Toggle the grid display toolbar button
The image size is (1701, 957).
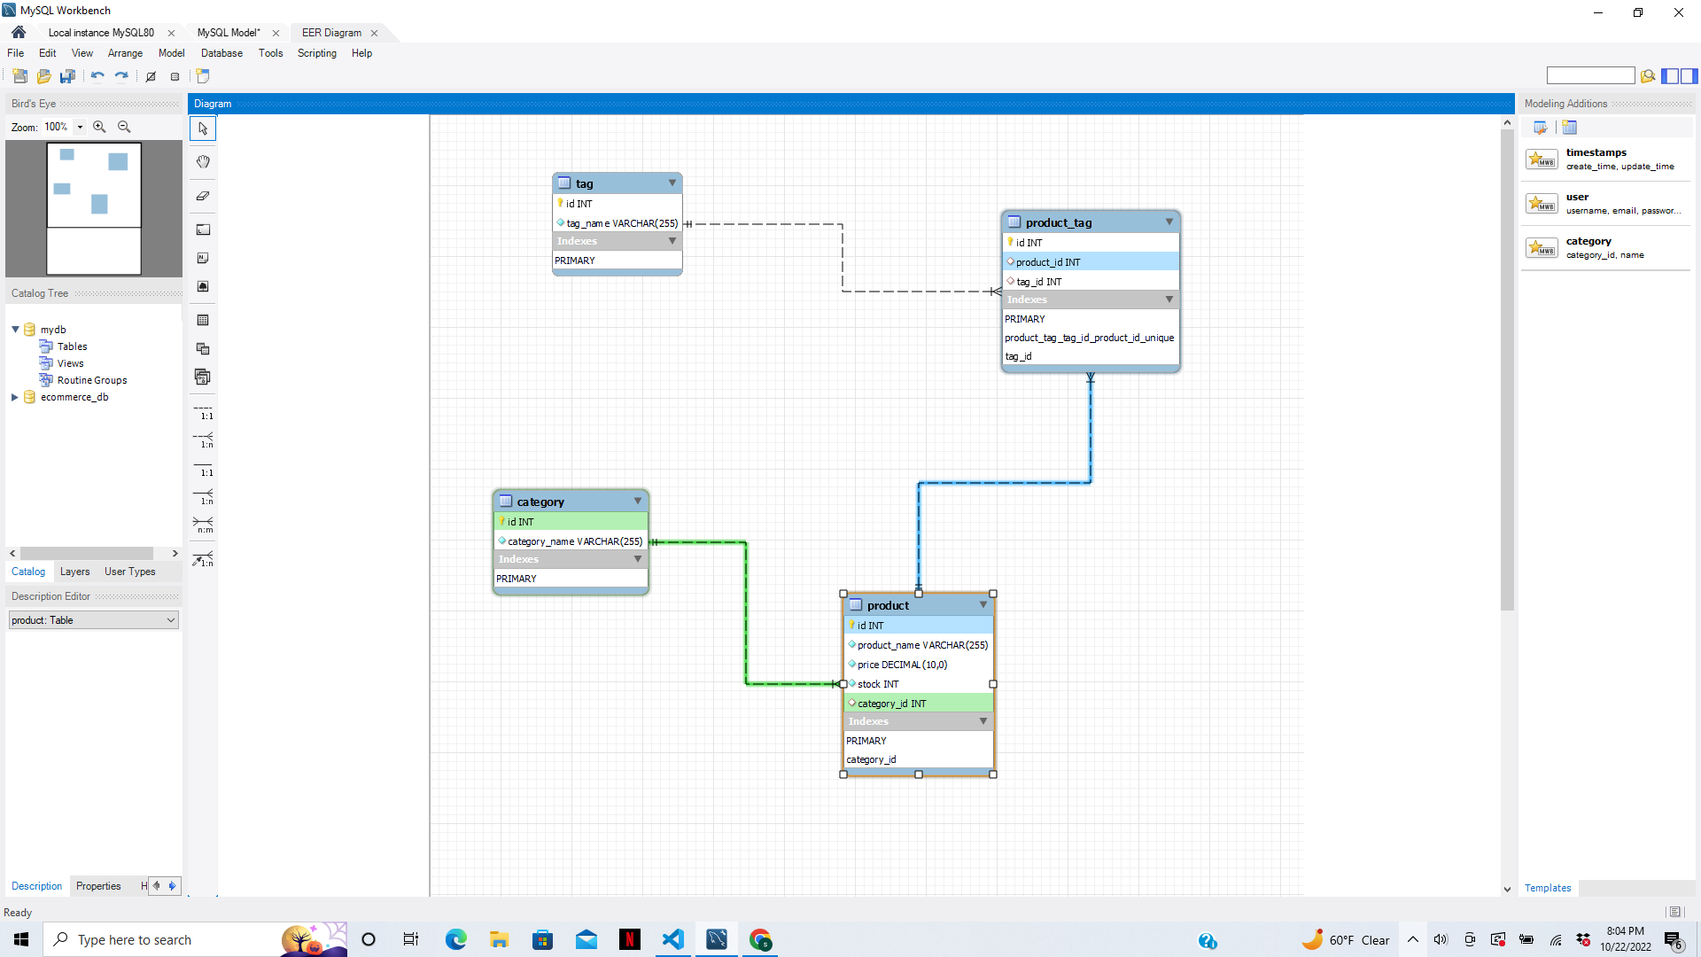pyautogui.click(x=151, y=76)
